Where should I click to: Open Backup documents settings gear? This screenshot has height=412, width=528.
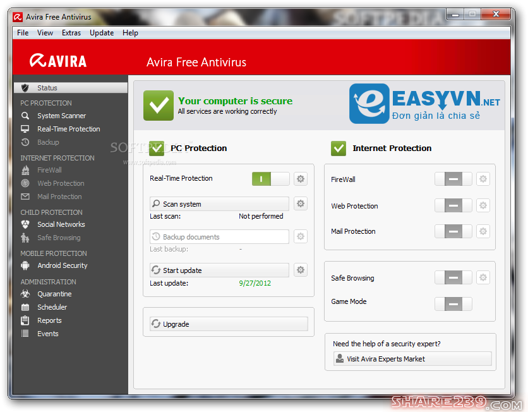point(301,236)
